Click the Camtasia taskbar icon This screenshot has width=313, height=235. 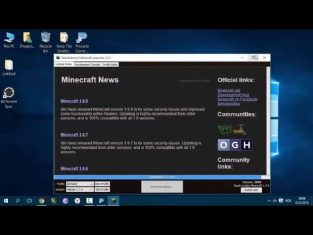89,200
